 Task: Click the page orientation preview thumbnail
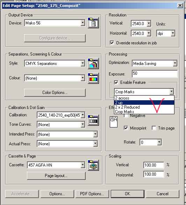click(x=114, y=122)
